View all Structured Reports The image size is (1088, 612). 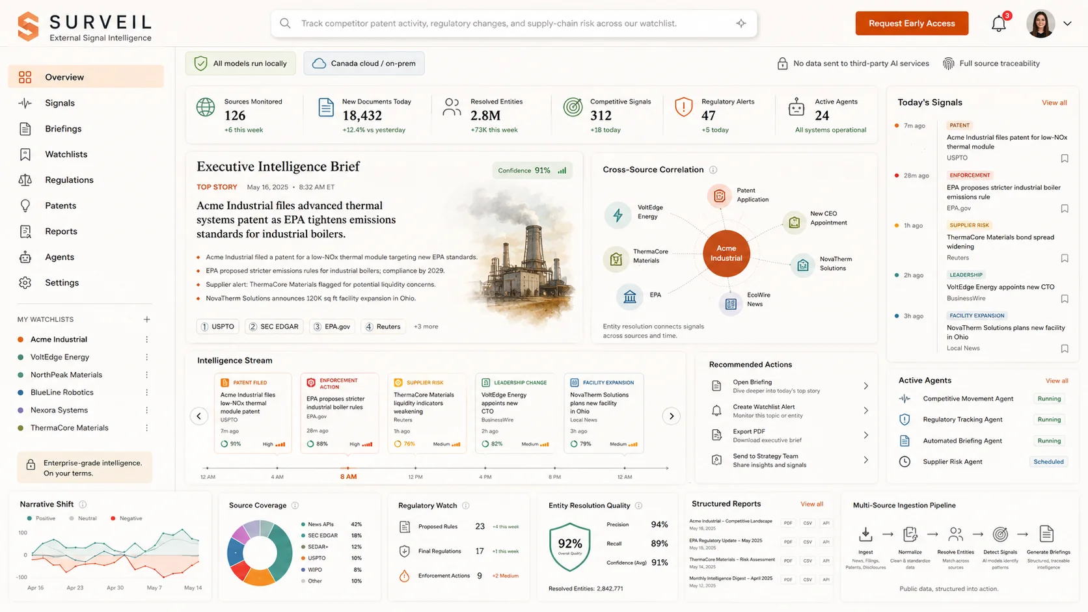click(811, 504)
